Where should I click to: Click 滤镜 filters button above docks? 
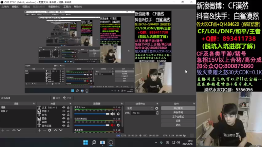[x=67, y=98]
